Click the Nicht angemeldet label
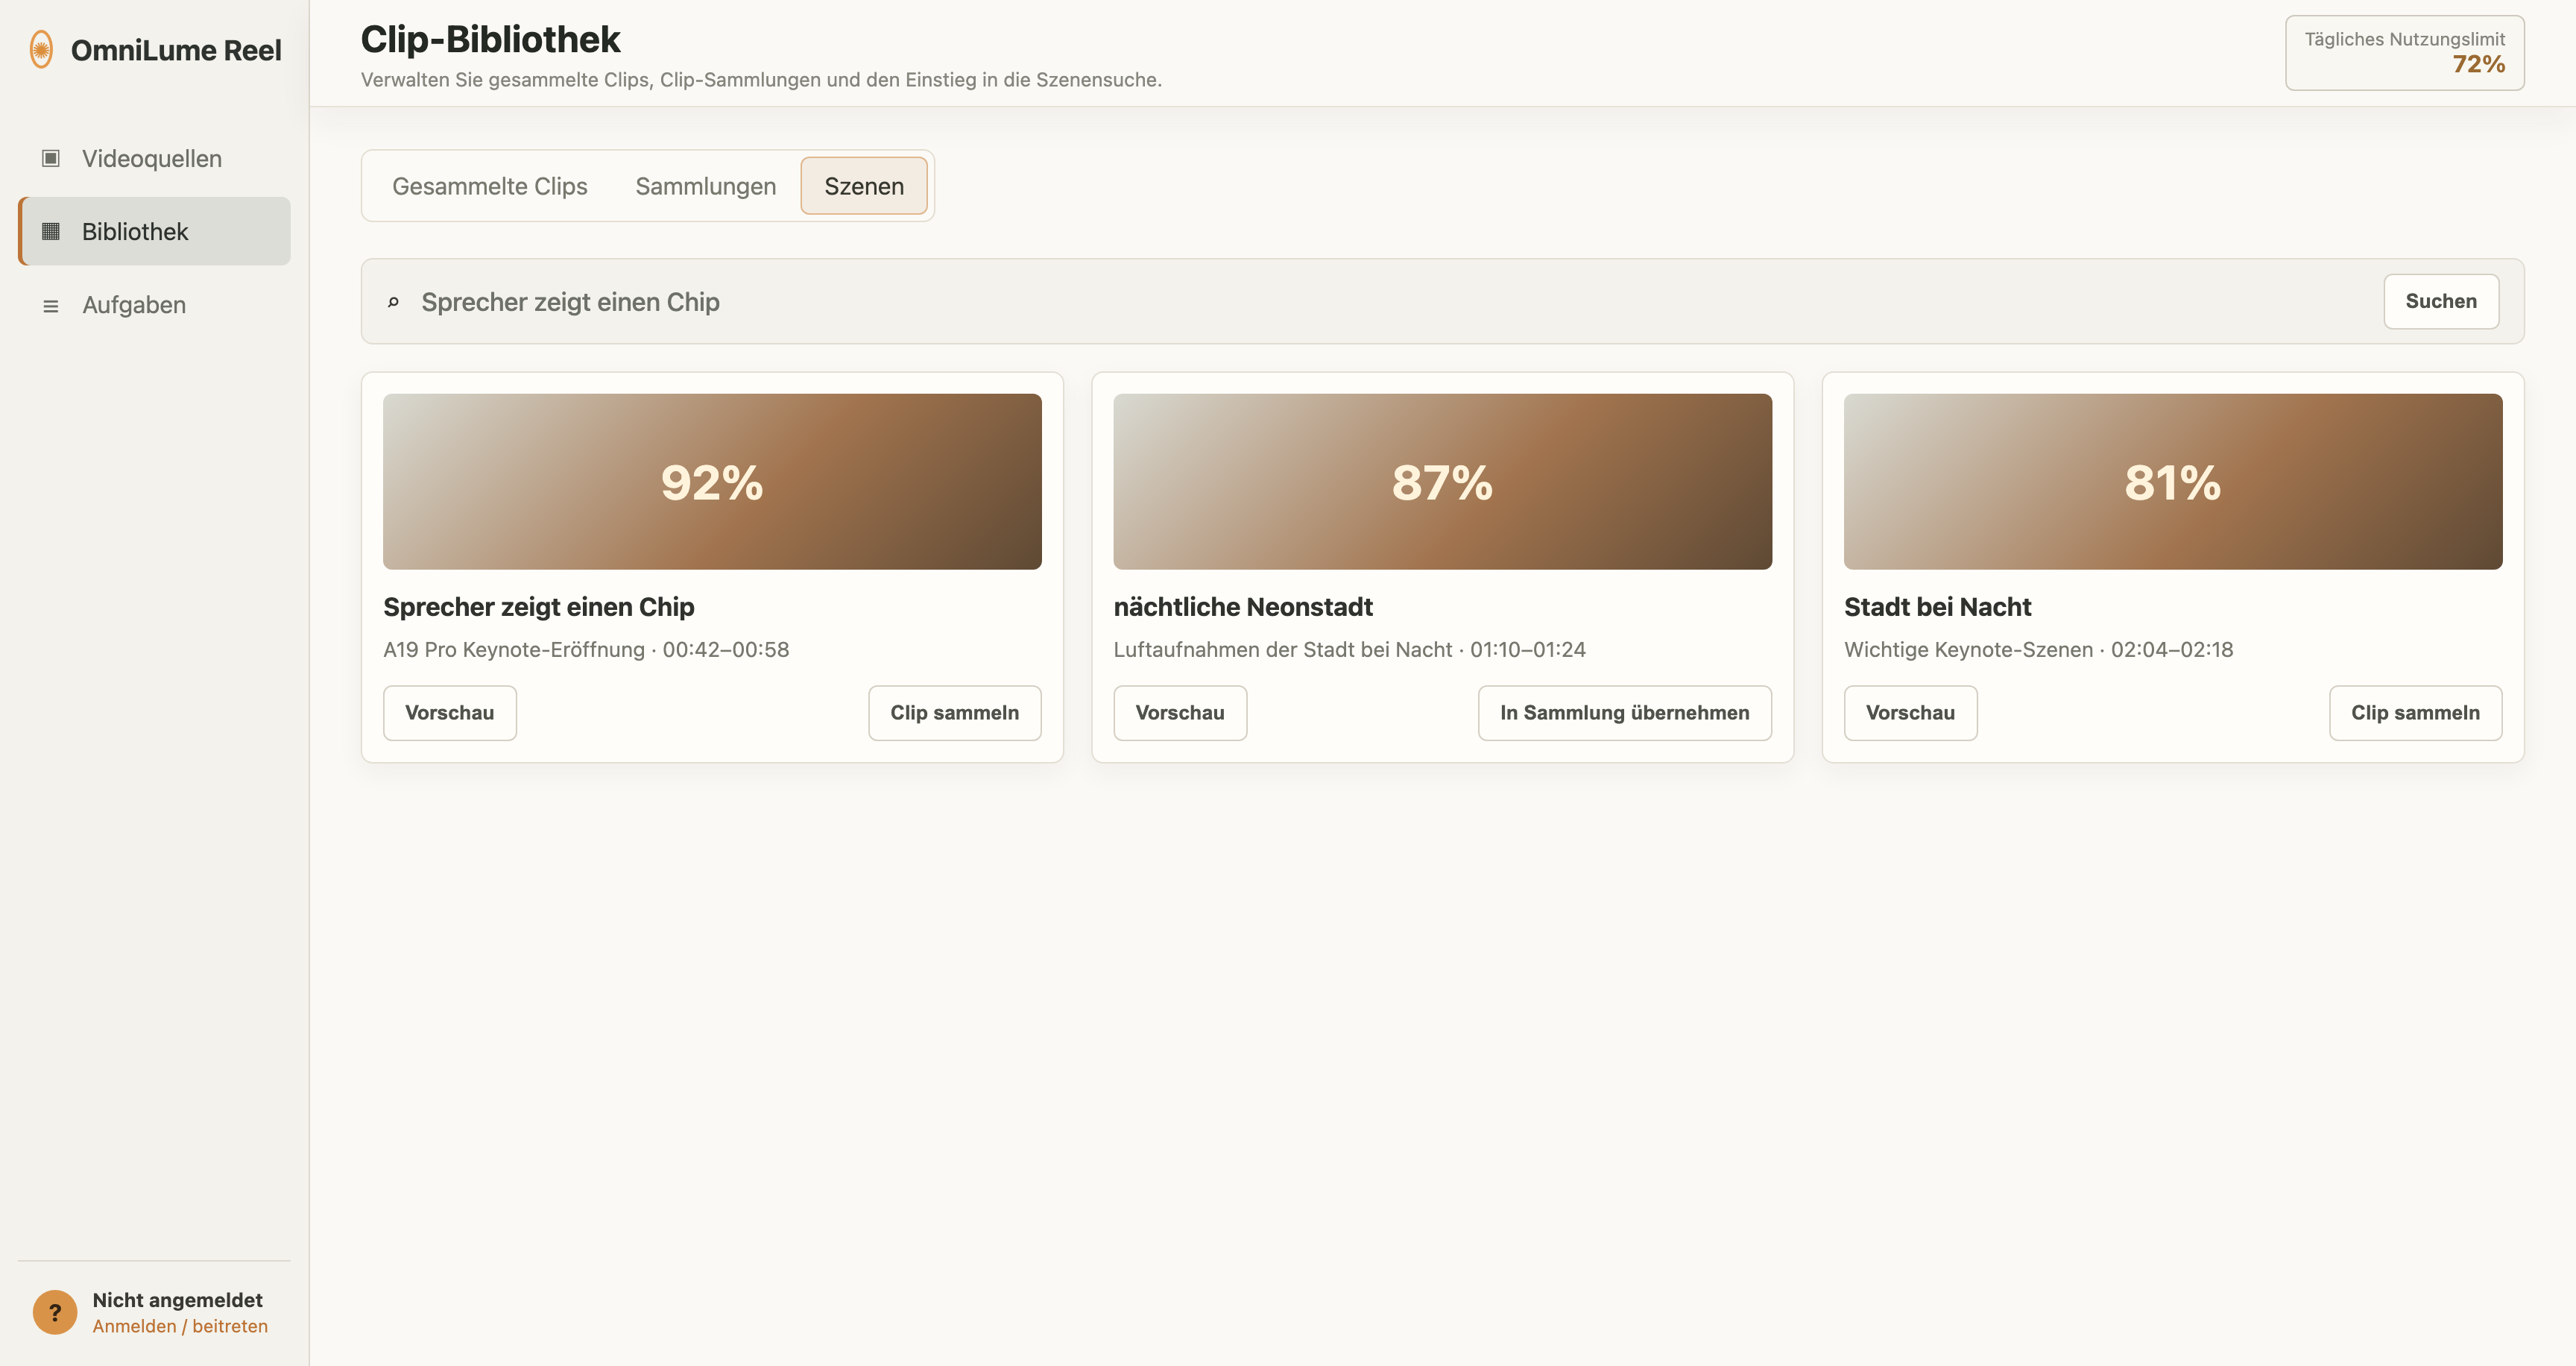The width and height of the screenshot is (2576, 1366). pos(177,1300)
